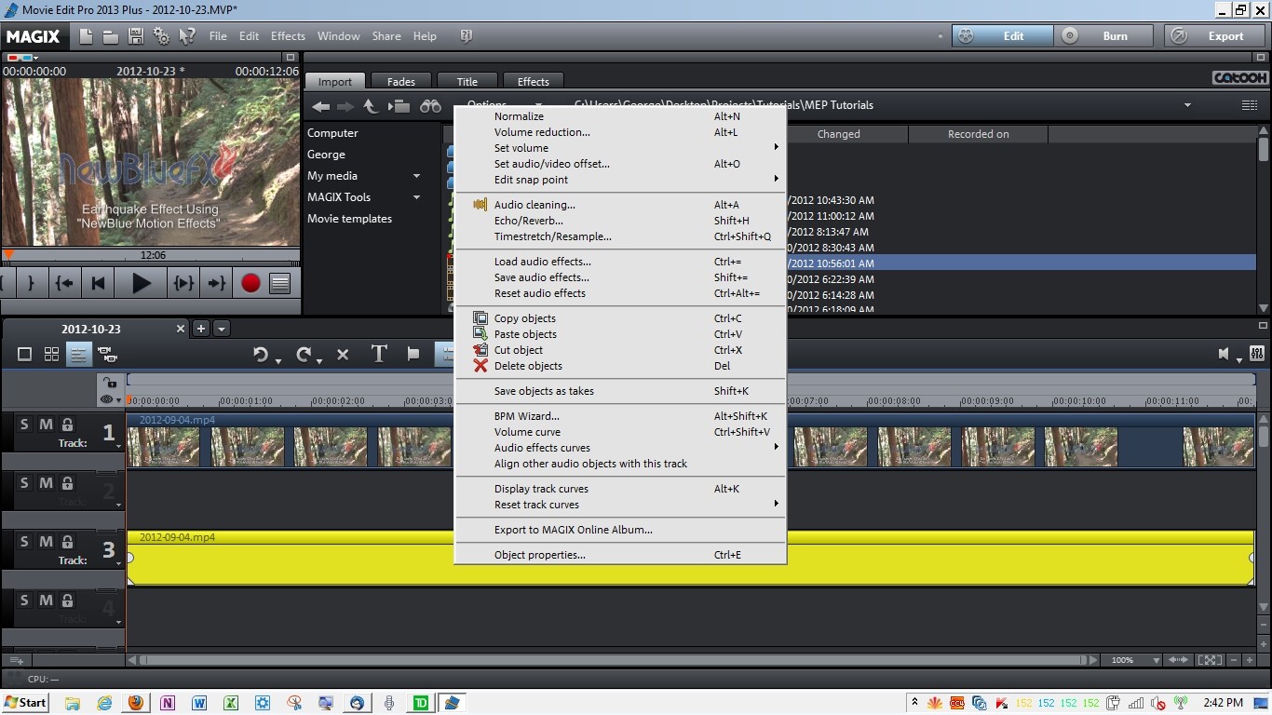Lock track 1 with padlock button
Screen dimensions: 1272x715
(x=67, y=425)
